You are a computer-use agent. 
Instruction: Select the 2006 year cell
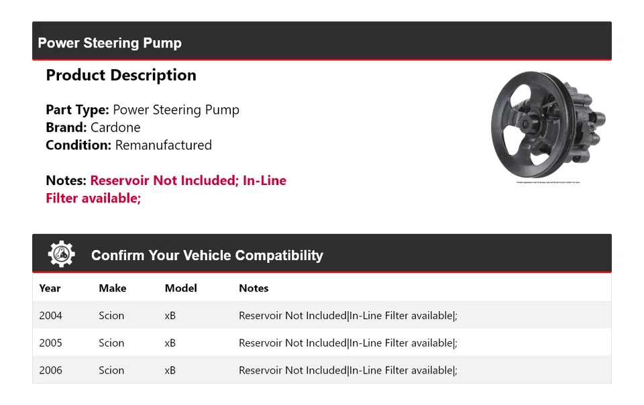50,370
